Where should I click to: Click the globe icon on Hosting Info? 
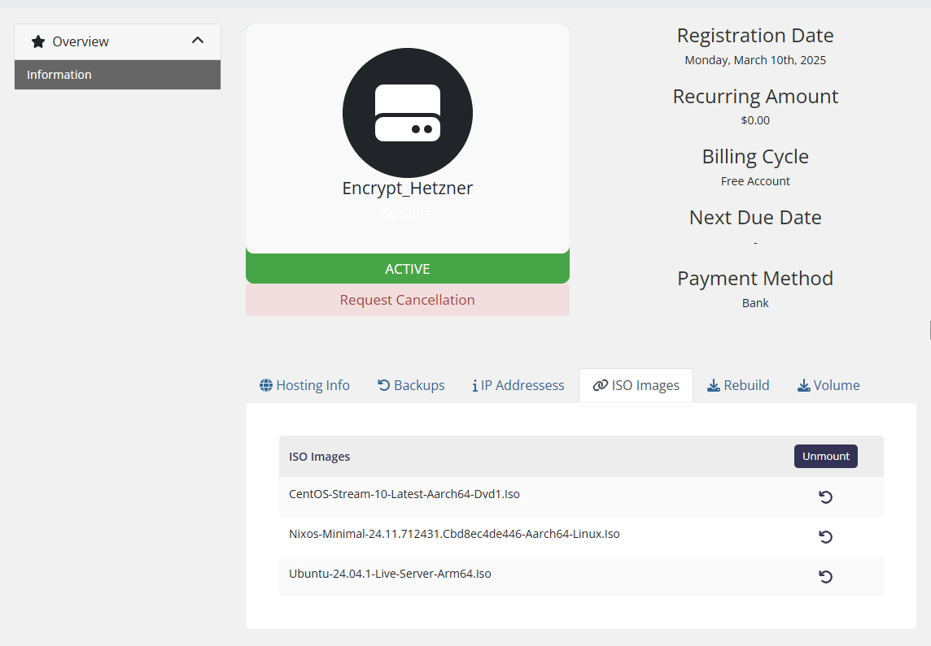point(266,385)
